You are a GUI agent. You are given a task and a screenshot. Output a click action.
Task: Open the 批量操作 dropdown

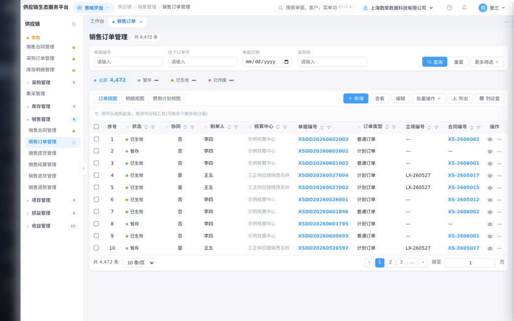pos(429,99)
